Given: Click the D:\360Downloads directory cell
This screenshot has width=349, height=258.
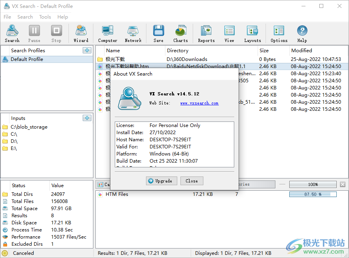Looking at the screenshot, I should [187, 59].
